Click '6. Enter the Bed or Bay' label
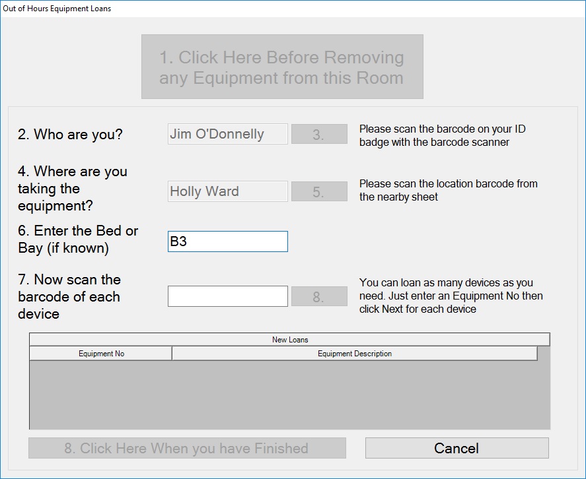Screen dimensions: 586x479 [78, 239]
